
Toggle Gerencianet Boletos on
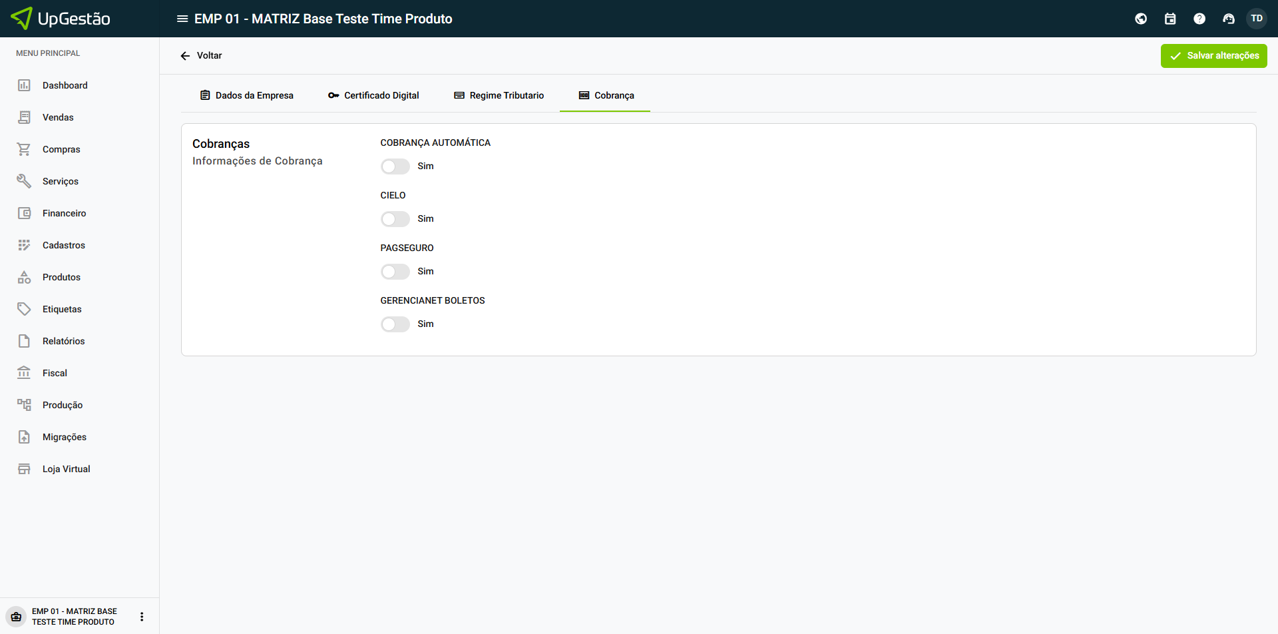click(395, 324)
